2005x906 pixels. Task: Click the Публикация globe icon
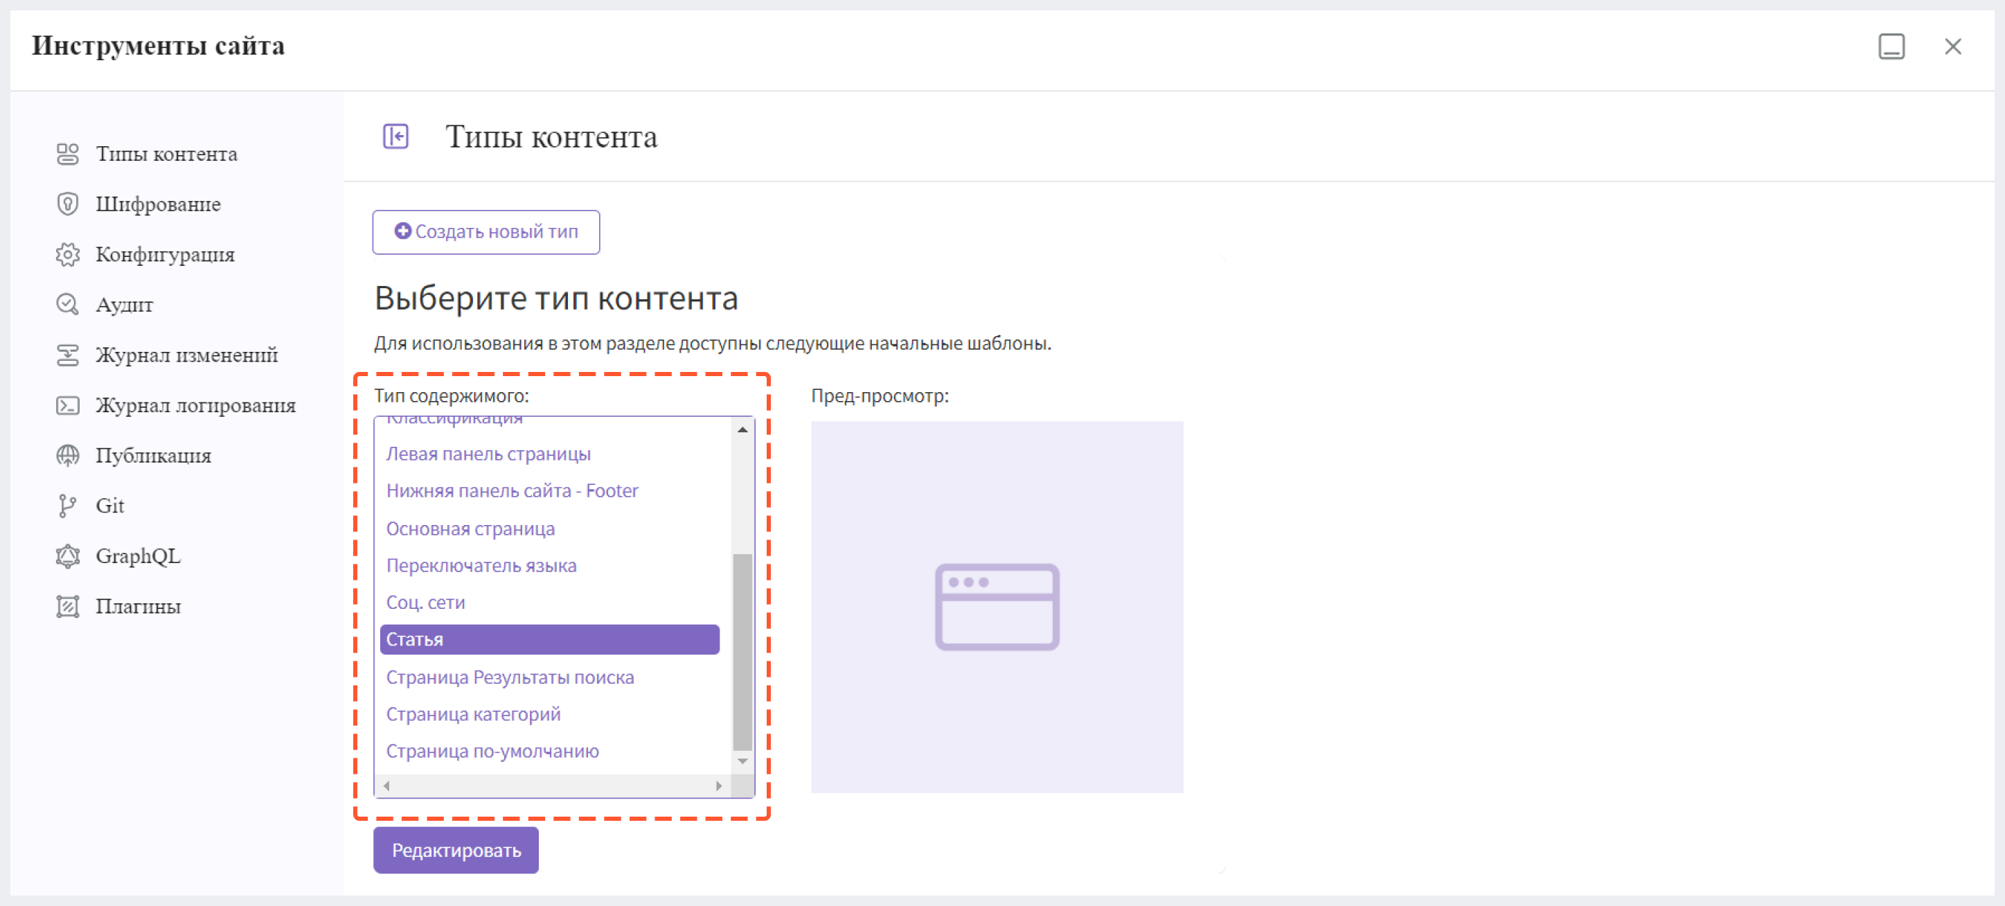[68, 455]
